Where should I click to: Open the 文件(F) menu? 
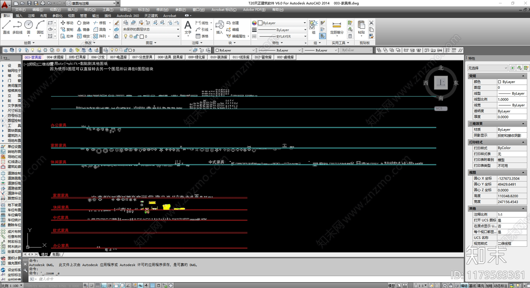20,10
